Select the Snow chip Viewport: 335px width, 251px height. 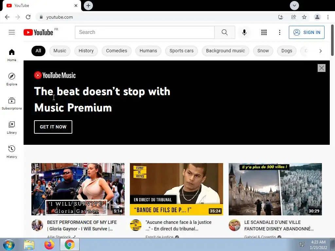[263, 51]
